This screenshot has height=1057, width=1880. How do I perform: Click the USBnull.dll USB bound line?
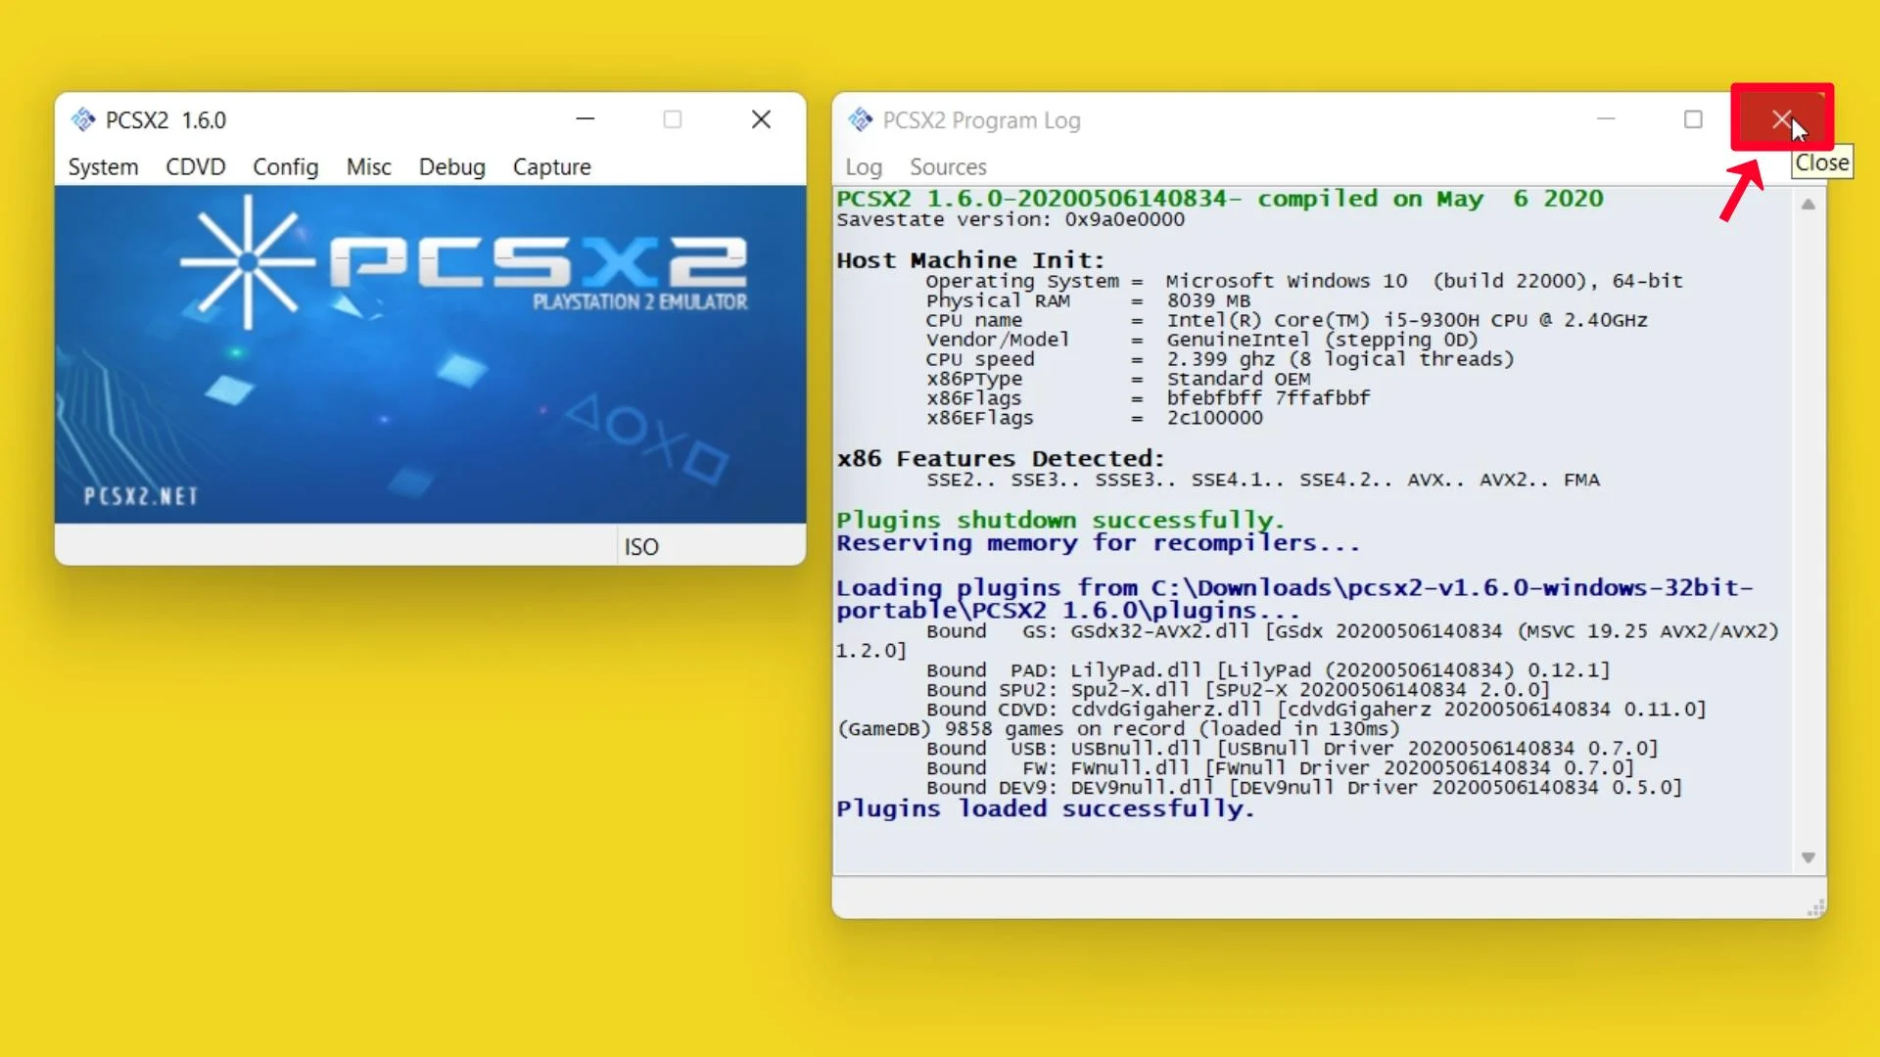(x=1292, y=749)
